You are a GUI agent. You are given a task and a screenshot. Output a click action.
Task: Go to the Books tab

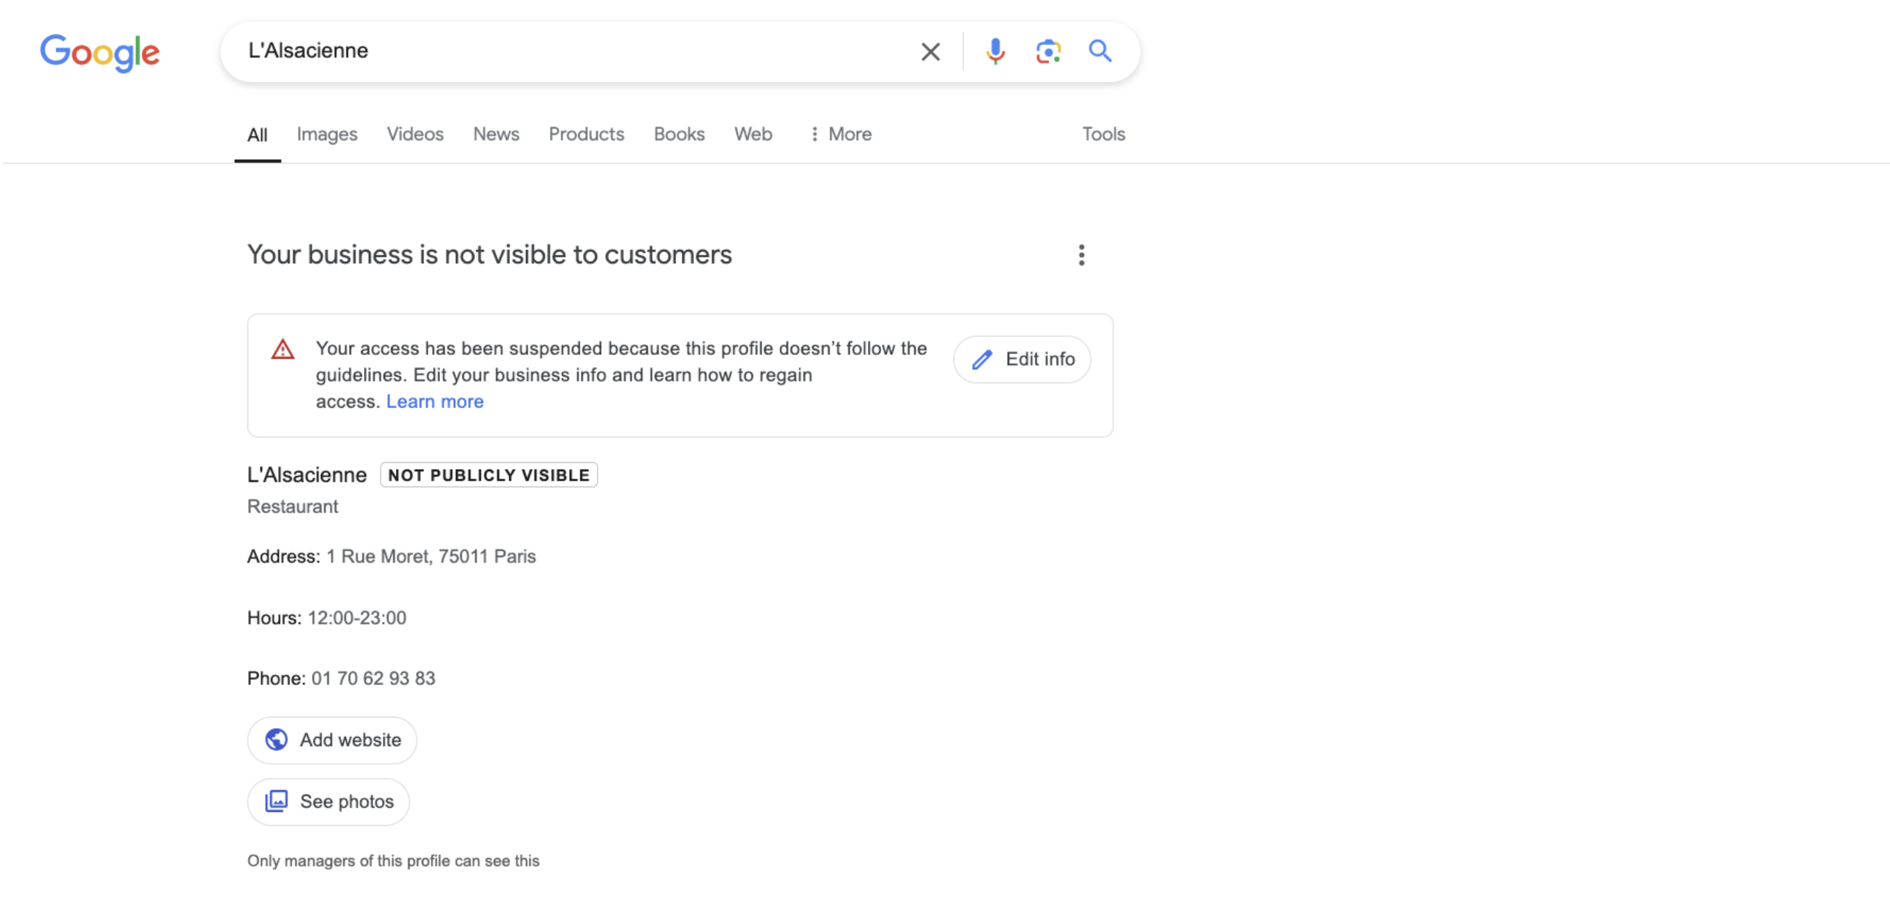point(679,134)
